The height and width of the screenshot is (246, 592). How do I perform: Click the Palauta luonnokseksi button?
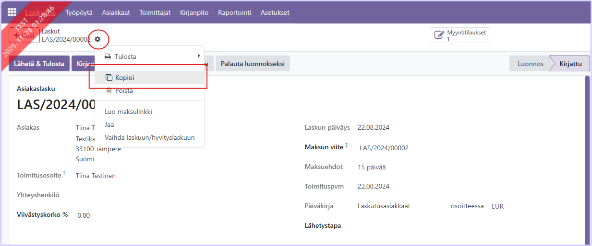[x=253, y=64]
